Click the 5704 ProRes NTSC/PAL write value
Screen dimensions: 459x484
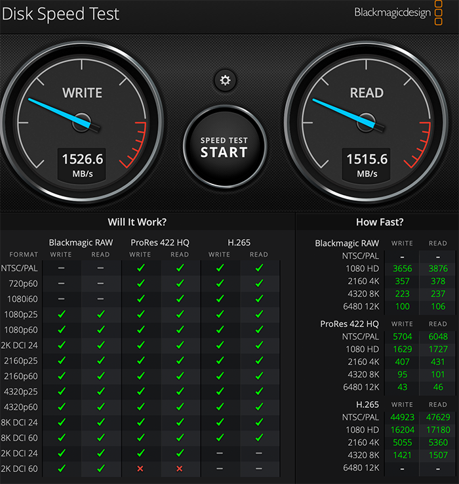click(402, 336)
